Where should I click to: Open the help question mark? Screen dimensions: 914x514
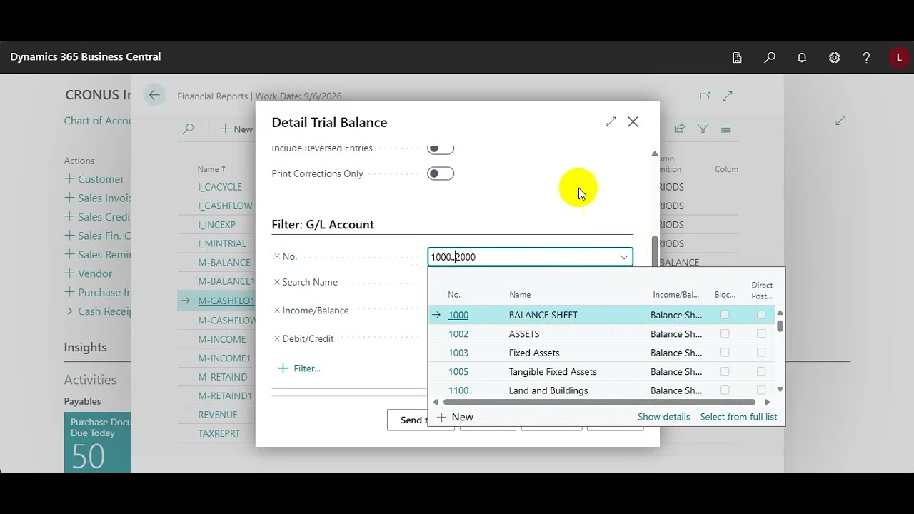point(866,58)
